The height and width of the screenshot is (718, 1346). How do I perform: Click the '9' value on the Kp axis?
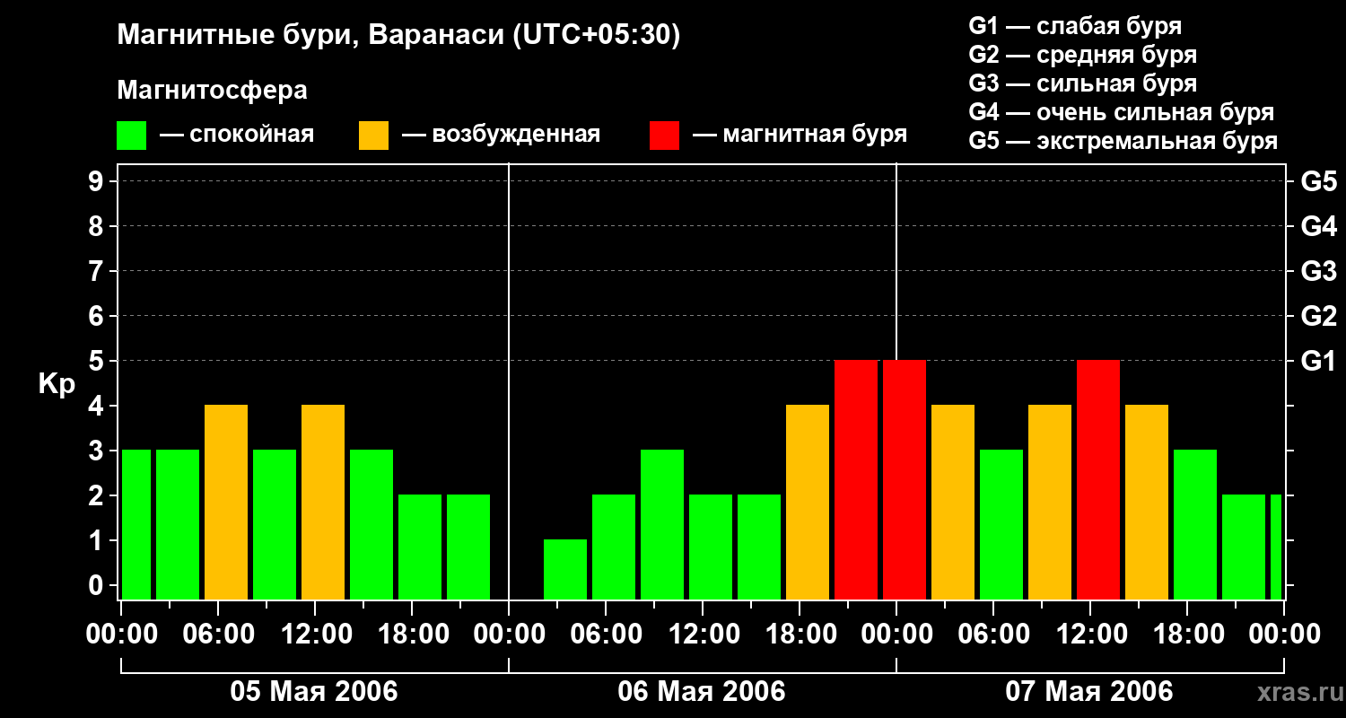[x=98, y=181]
